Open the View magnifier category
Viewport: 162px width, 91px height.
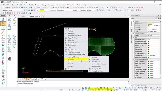coord(3,46)
